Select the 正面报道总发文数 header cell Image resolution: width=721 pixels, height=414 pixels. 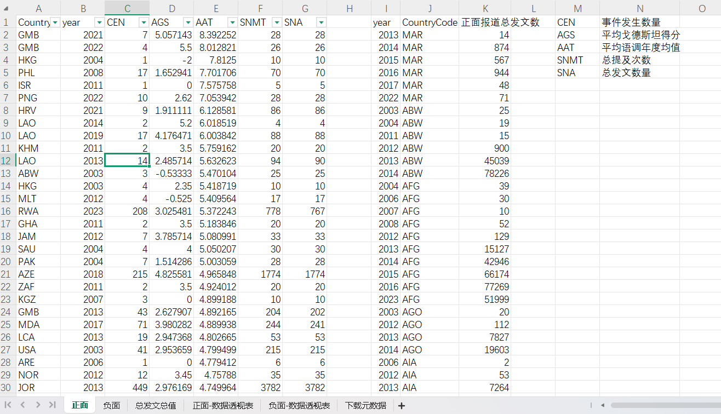(485, 22)
